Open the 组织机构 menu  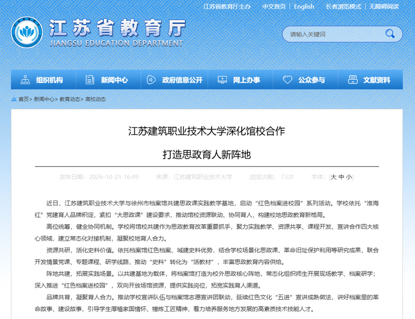pyautogui.click(x=43, y=80)
